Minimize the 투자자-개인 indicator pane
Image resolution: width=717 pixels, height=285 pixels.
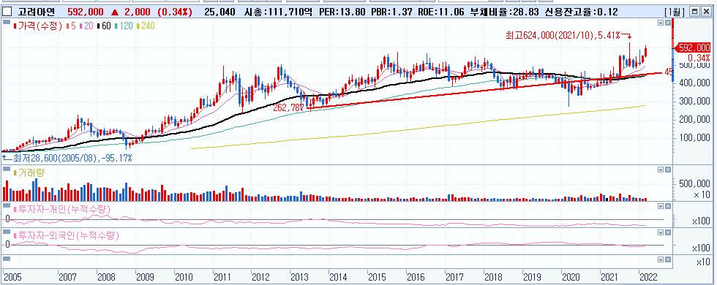[x=660, y=206]
